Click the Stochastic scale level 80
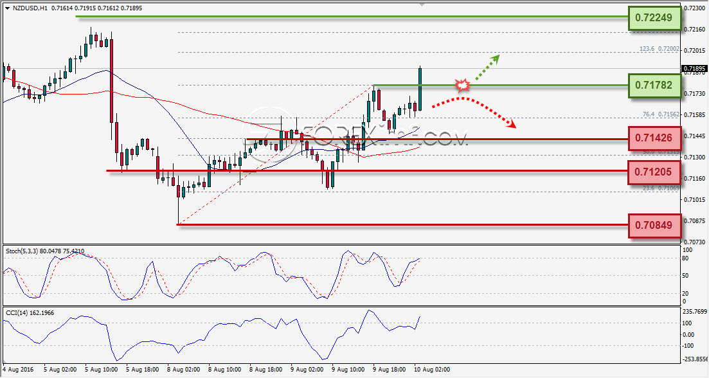The height and width of the screenshot is (378, 709). 685,258
